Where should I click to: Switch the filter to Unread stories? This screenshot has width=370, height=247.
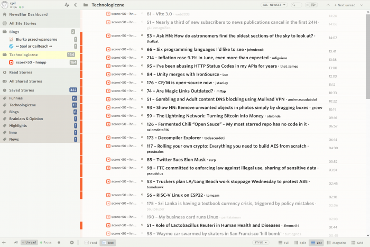click(x=30, y=242)
